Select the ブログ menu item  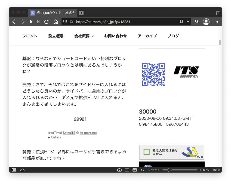(173, 36)
